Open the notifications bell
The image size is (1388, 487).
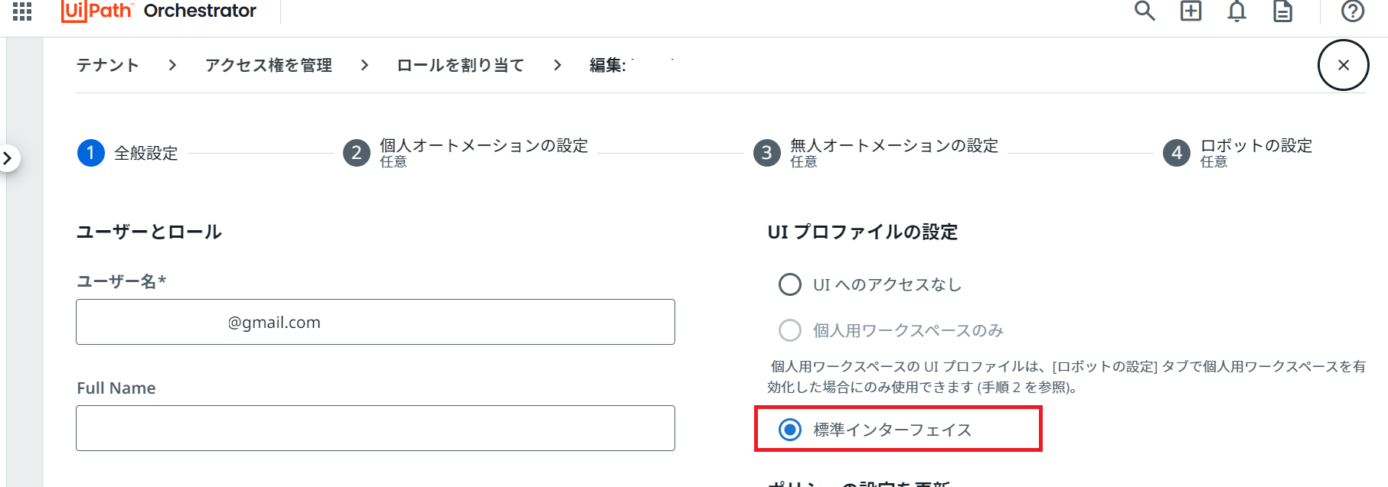(x=1236, y=11)
